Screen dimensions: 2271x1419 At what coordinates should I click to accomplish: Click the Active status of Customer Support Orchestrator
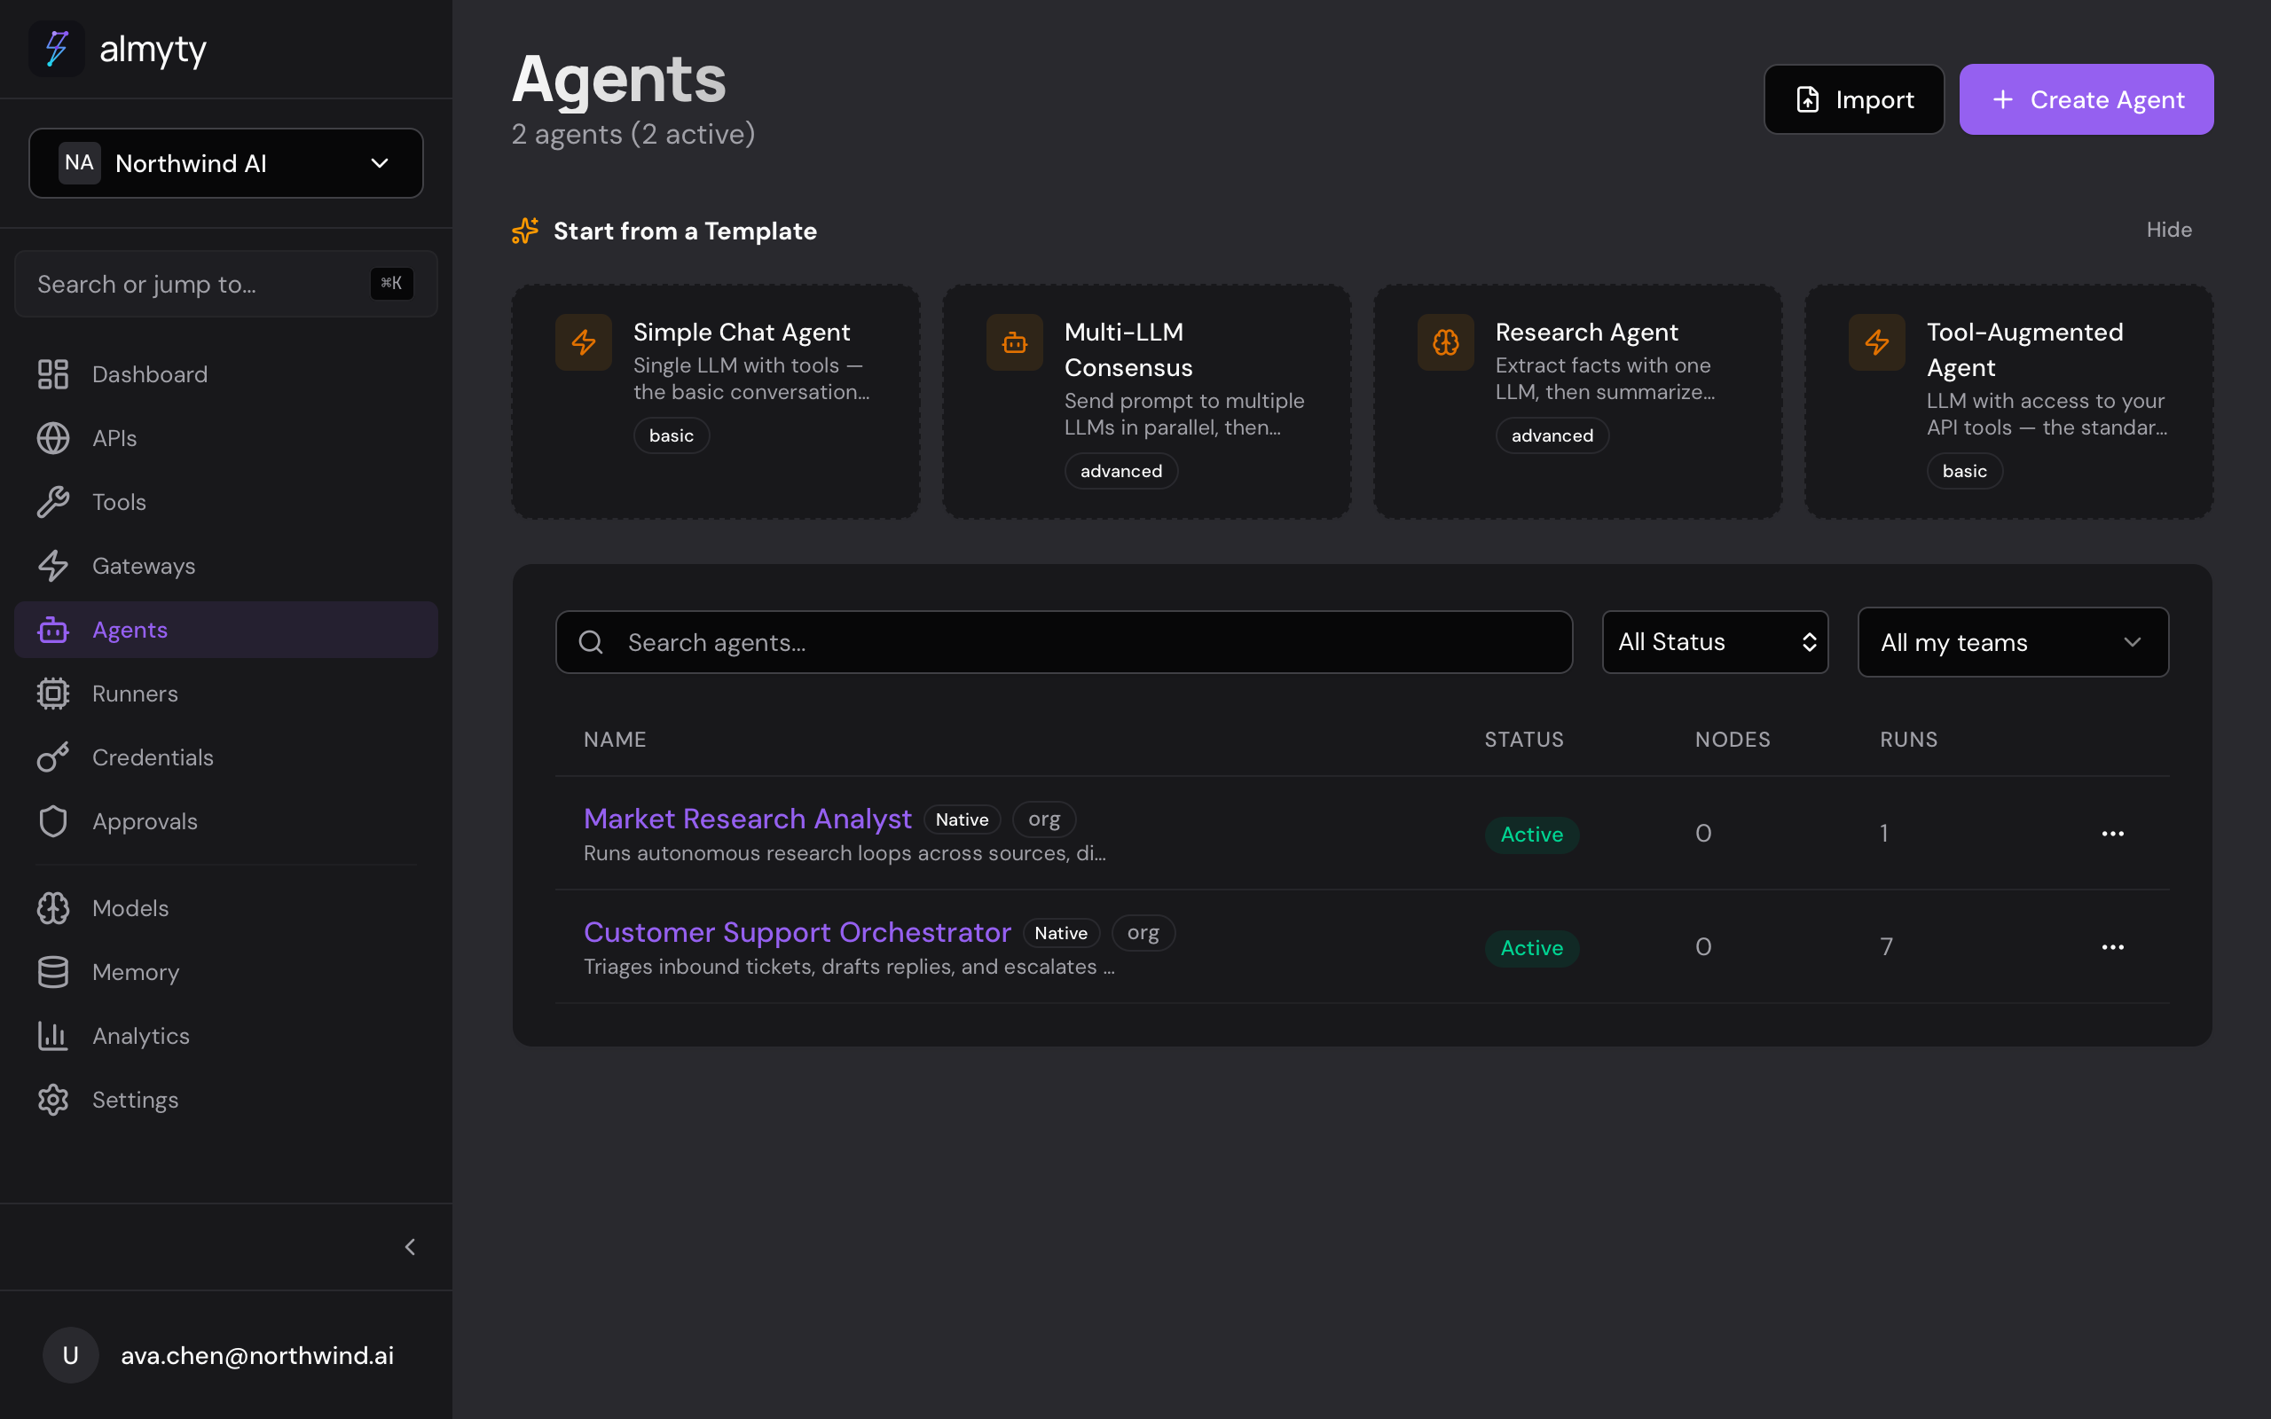point(1531,948)
